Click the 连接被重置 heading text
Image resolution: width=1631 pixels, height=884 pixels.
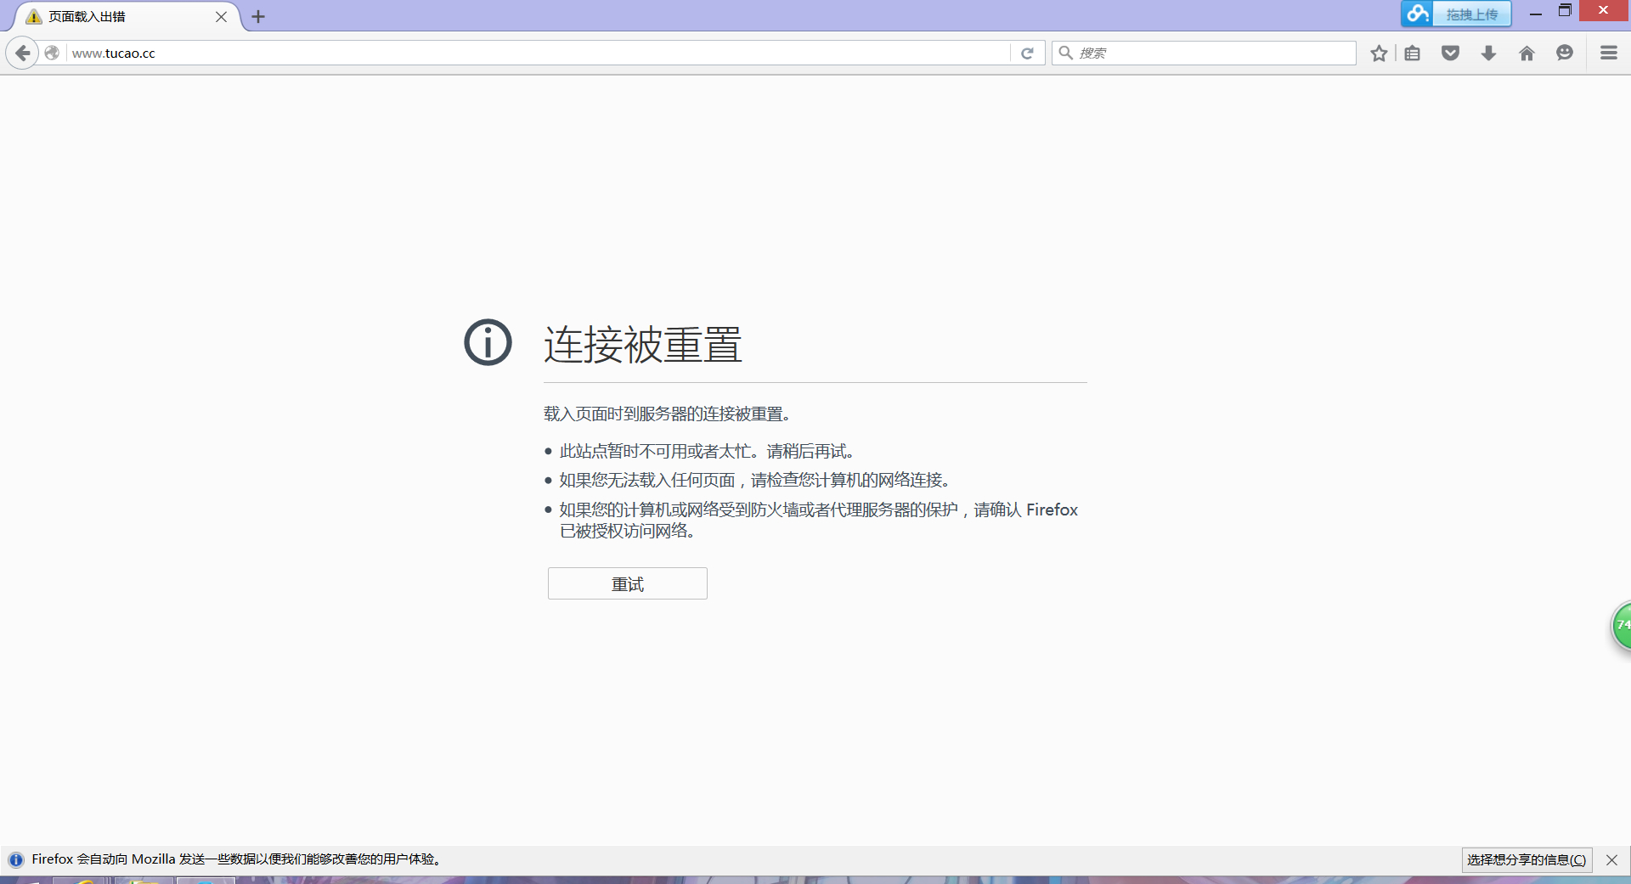pyautogui.click(x=643, y=344)
